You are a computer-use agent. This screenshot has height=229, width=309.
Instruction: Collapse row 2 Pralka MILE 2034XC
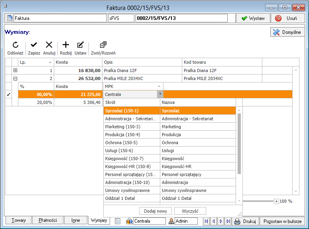[15, 78]
